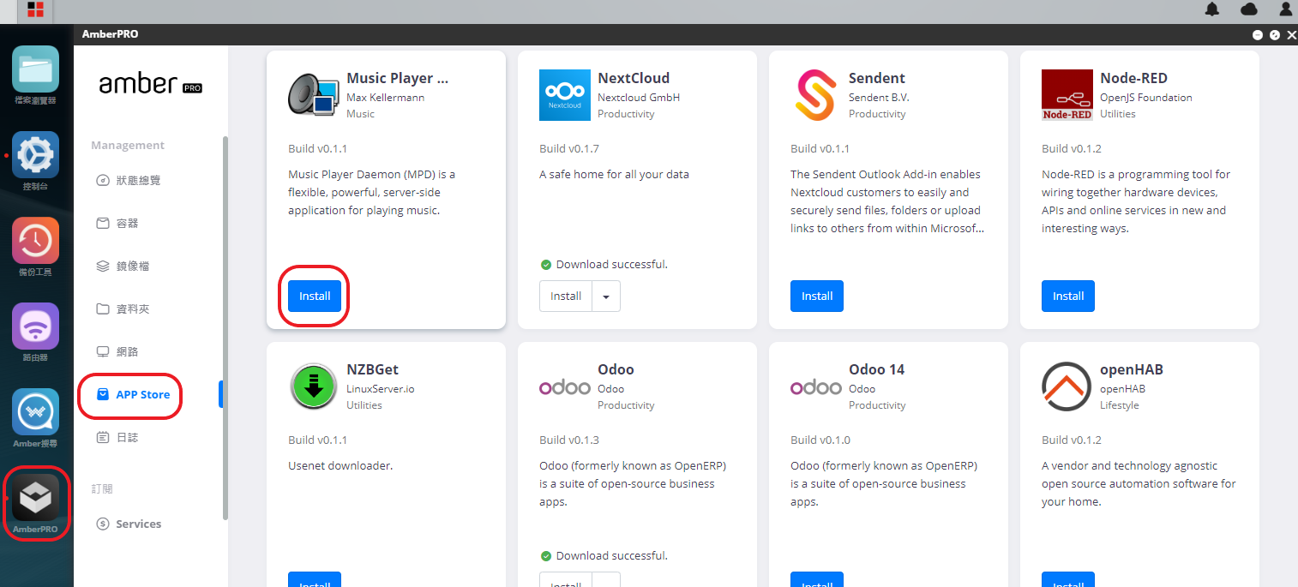Launch the backup tool clock icon
This screenshot has height=587, width=1298.
35,240
